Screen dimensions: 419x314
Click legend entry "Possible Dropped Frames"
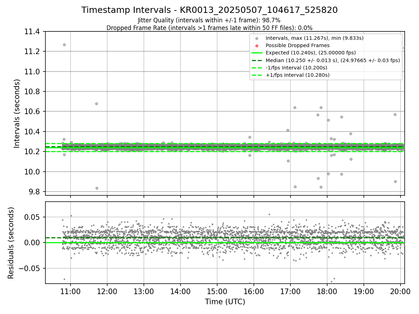click(297, 45)
